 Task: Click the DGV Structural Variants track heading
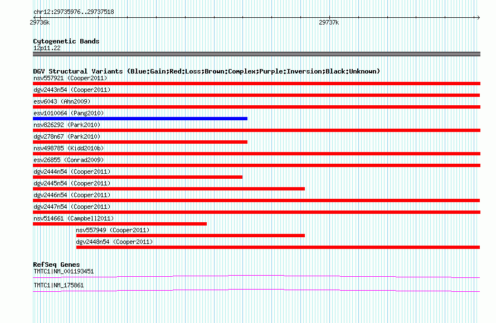206,71
